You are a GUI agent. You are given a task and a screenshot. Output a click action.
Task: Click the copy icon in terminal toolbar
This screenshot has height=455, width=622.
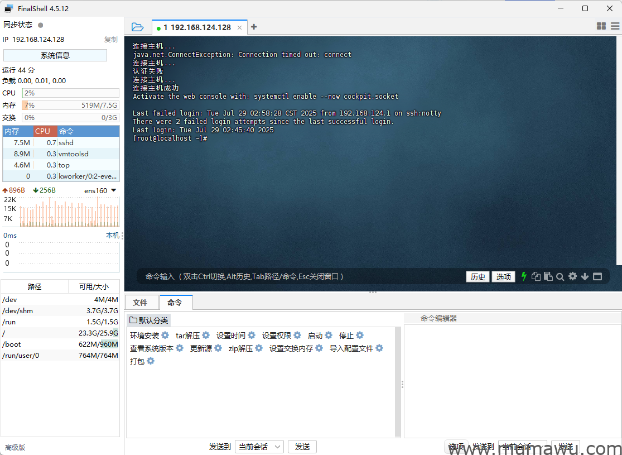536,276
